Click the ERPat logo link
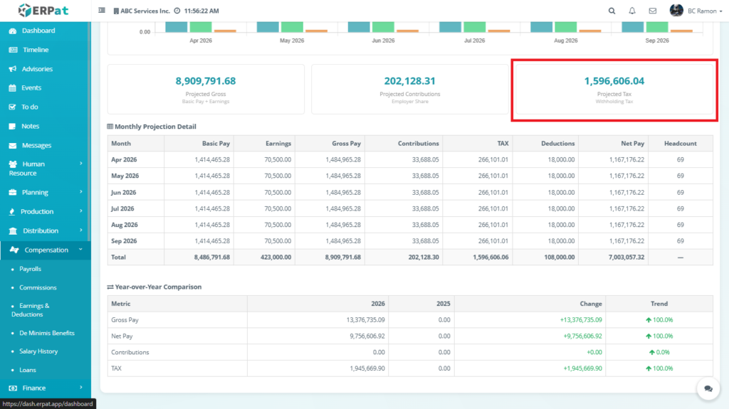The height and width of the screenshot is (409, 729). pos(45,11)
